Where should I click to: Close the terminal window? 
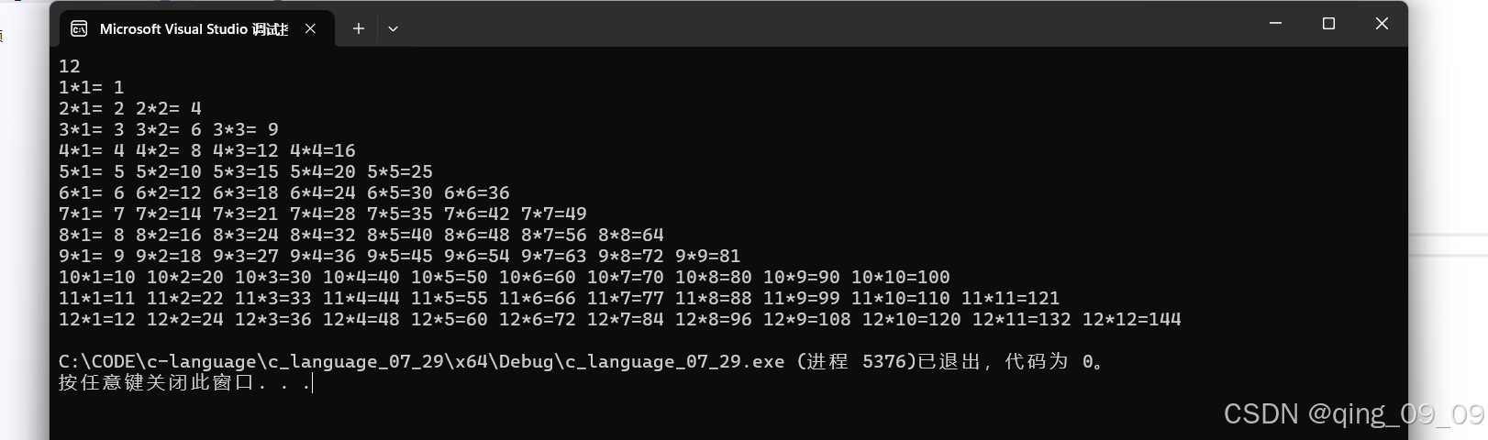pyautogui.click(x=1382, y=24)
